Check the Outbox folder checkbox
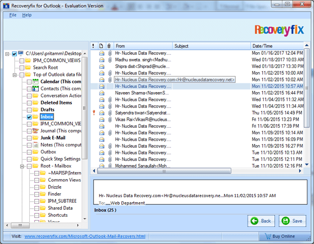This screenshot has height=244, width=314. coord(29,152)
